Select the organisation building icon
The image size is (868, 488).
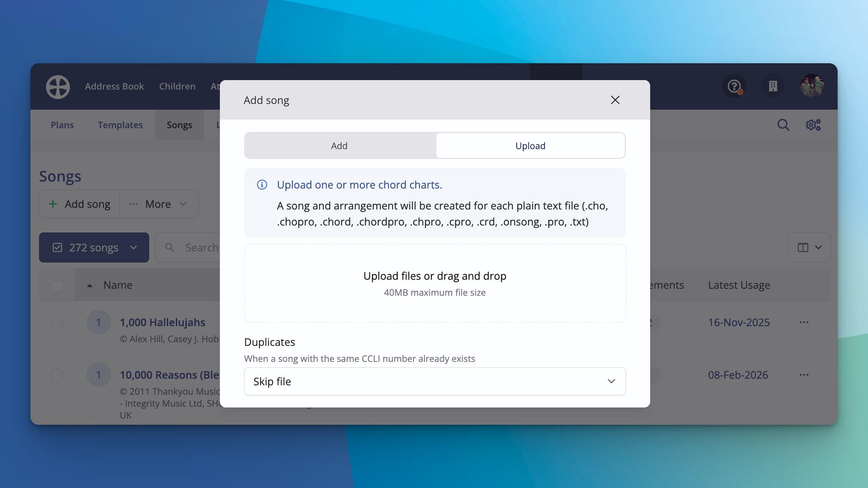[773, 86]
